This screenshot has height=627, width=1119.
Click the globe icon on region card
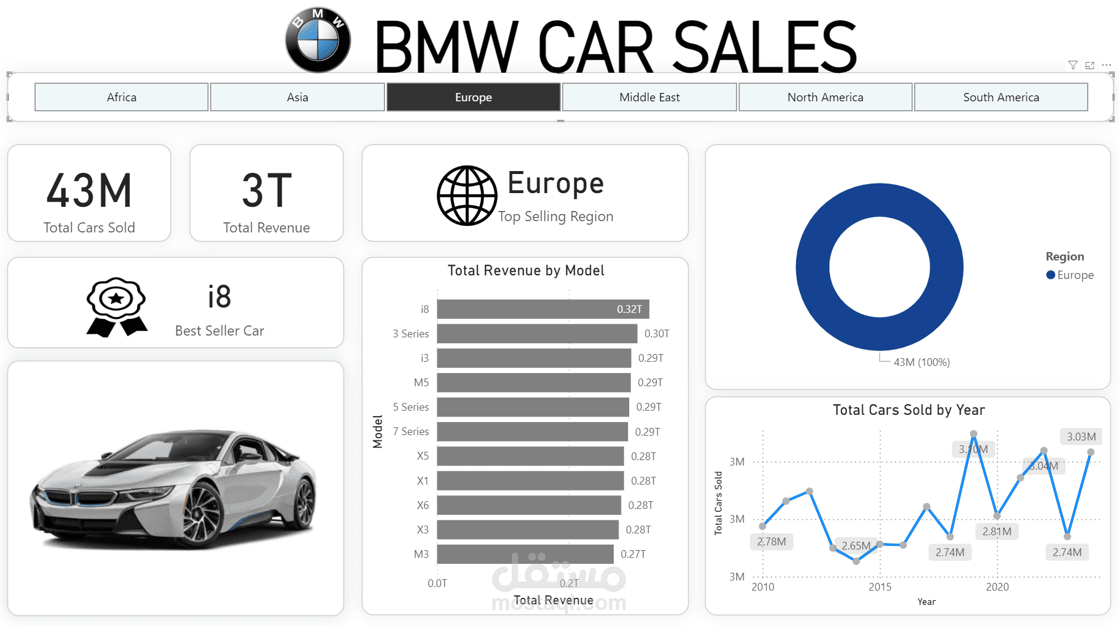click(x=467, y=195)
